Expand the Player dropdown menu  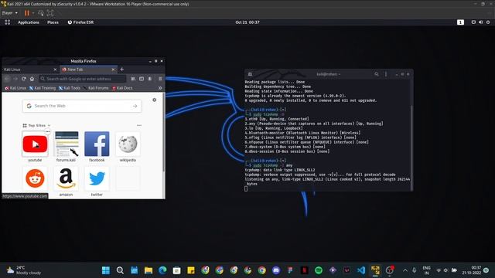click(10, 13)
